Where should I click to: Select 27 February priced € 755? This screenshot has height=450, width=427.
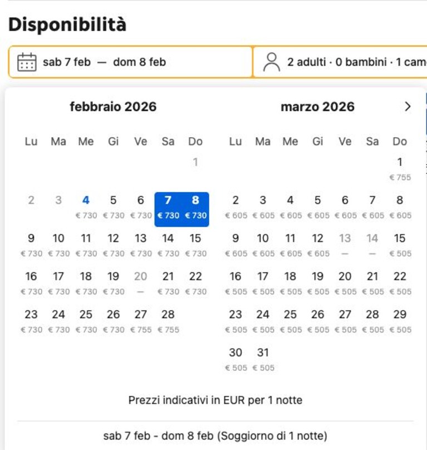pos(140,321)
